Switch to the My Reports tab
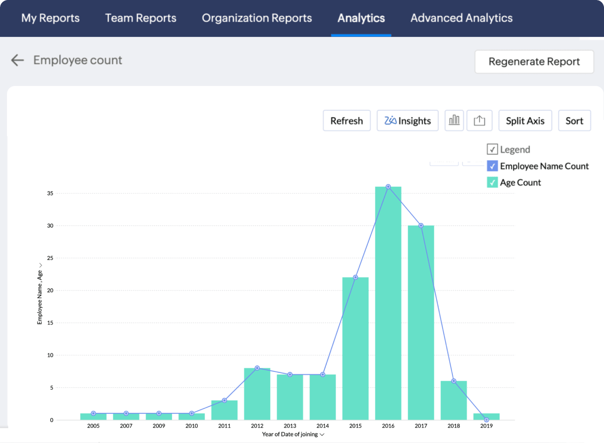 click(x=50, y=18)
